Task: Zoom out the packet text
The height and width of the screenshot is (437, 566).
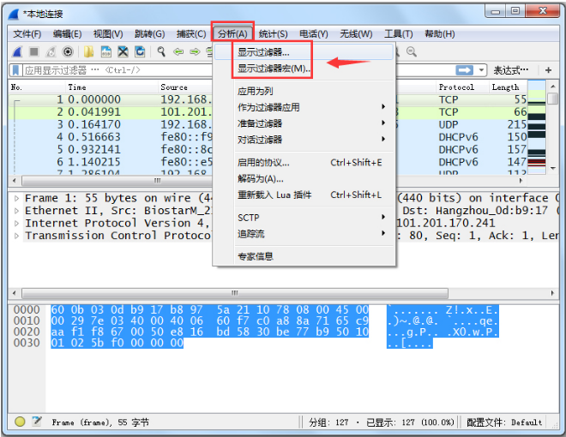Action: coord(411,52)
